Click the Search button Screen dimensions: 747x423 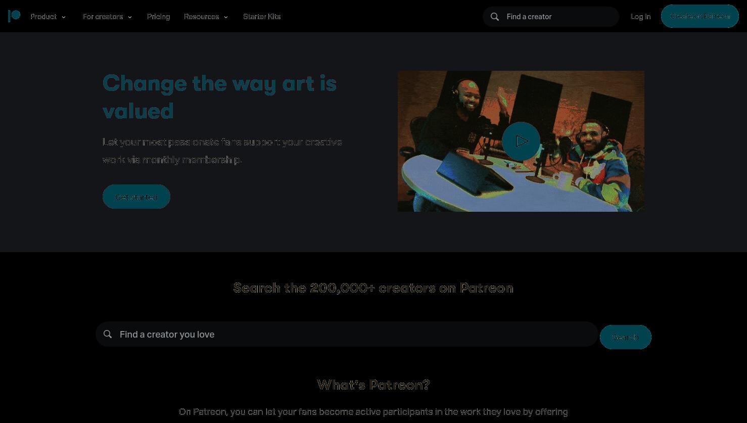pos(625,337)
